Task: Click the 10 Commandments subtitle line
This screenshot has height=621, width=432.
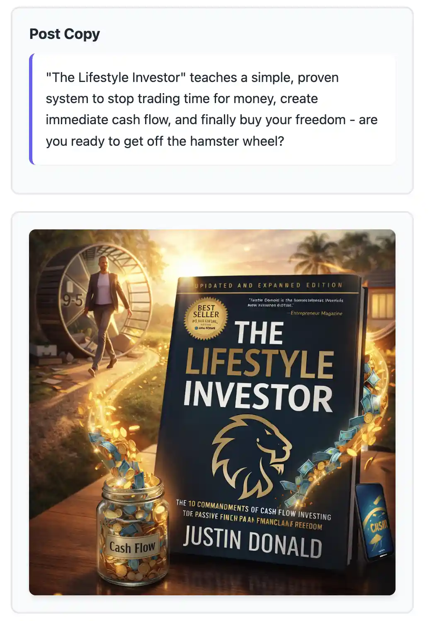Action: point(253,509)
